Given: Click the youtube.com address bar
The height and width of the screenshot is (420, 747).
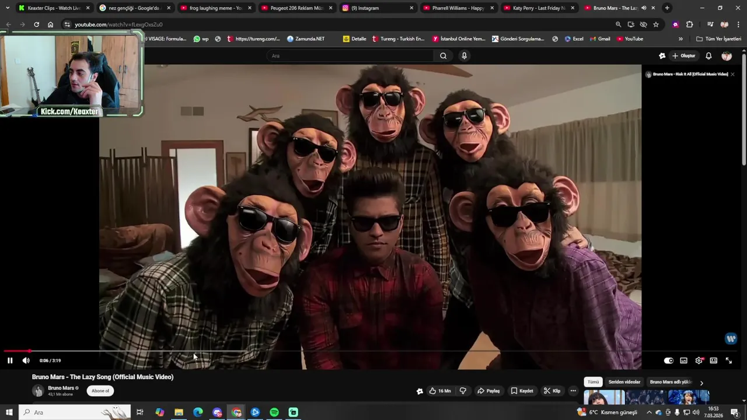Looking at the screenshot, I should [338, 24].
